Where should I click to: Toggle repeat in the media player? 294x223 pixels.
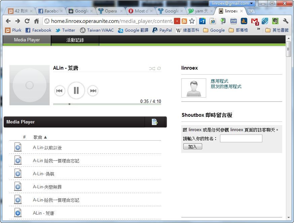[159, 68]
